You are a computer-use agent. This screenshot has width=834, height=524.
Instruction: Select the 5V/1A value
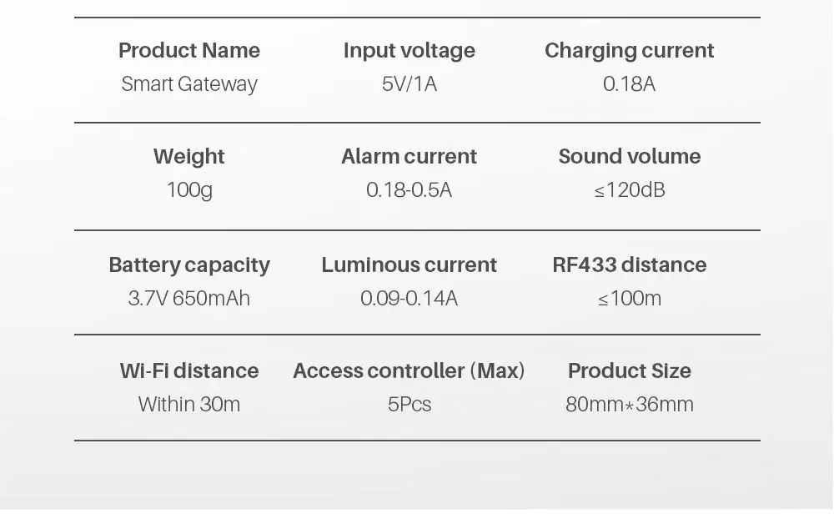409,84
